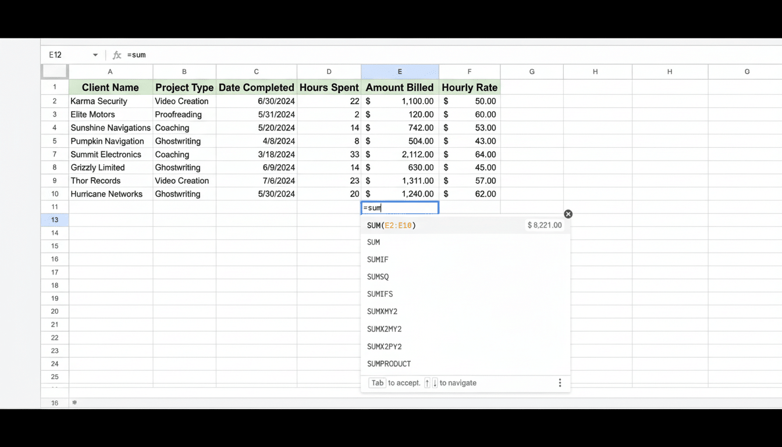This screenshot has width=782, height=447.
Task: Dismiss the autocomplete popup via the X icon
Action: (568, 214)
